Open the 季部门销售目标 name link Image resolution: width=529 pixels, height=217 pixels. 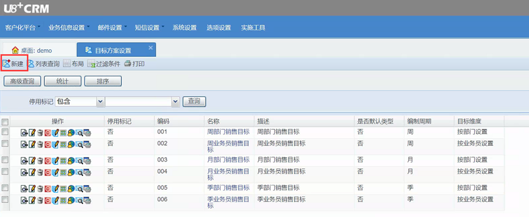click(x=229, y=188)
